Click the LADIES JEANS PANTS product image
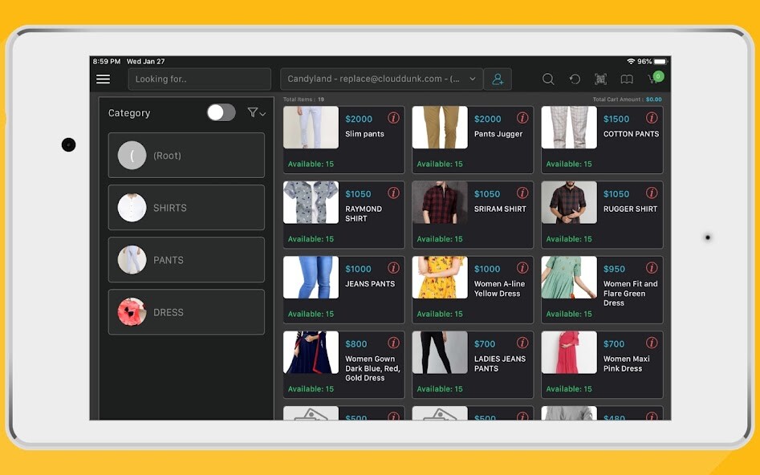The width and height of the screenshot is (760, 475). tap(440, 352)
